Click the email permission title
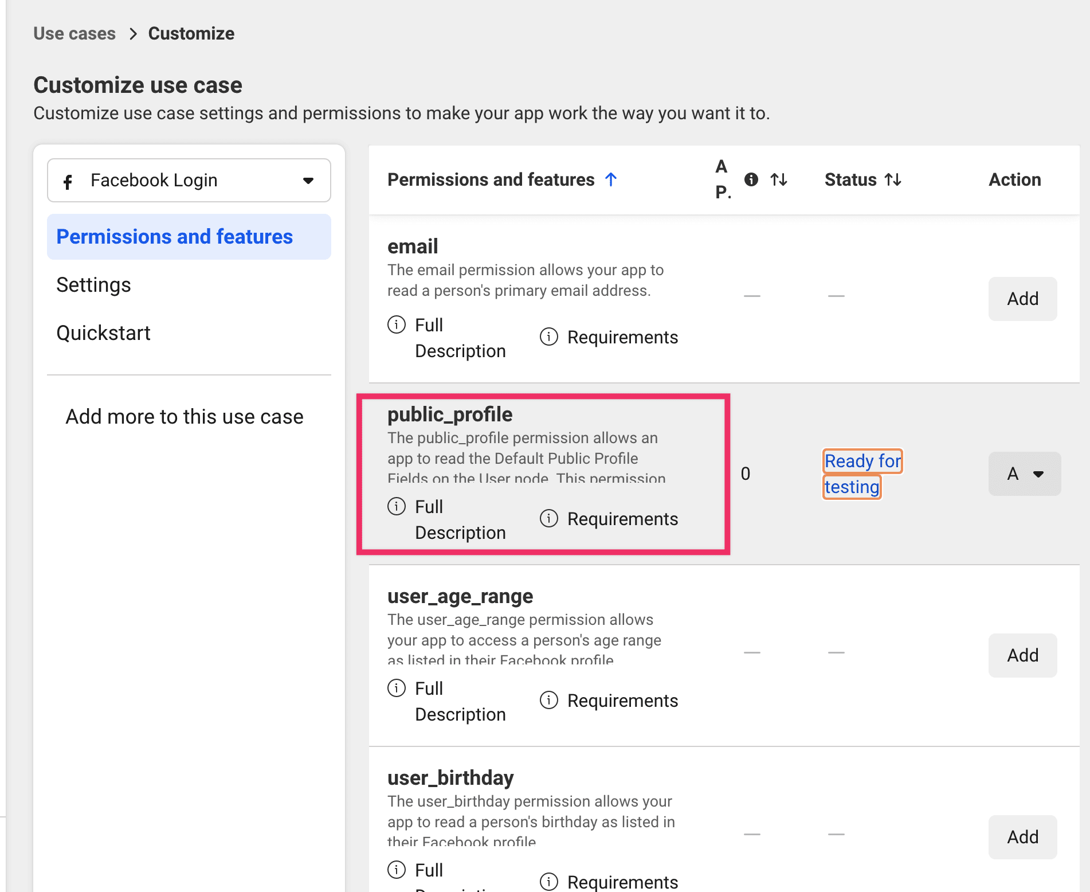This screenshot has height=892, width=1090. 413,247
